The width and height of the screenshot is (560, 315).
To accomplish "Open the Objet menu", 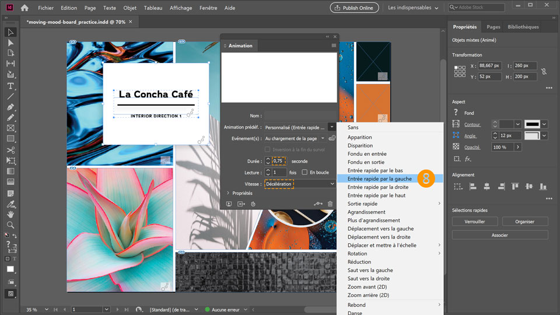I will (x=130, y=8).
